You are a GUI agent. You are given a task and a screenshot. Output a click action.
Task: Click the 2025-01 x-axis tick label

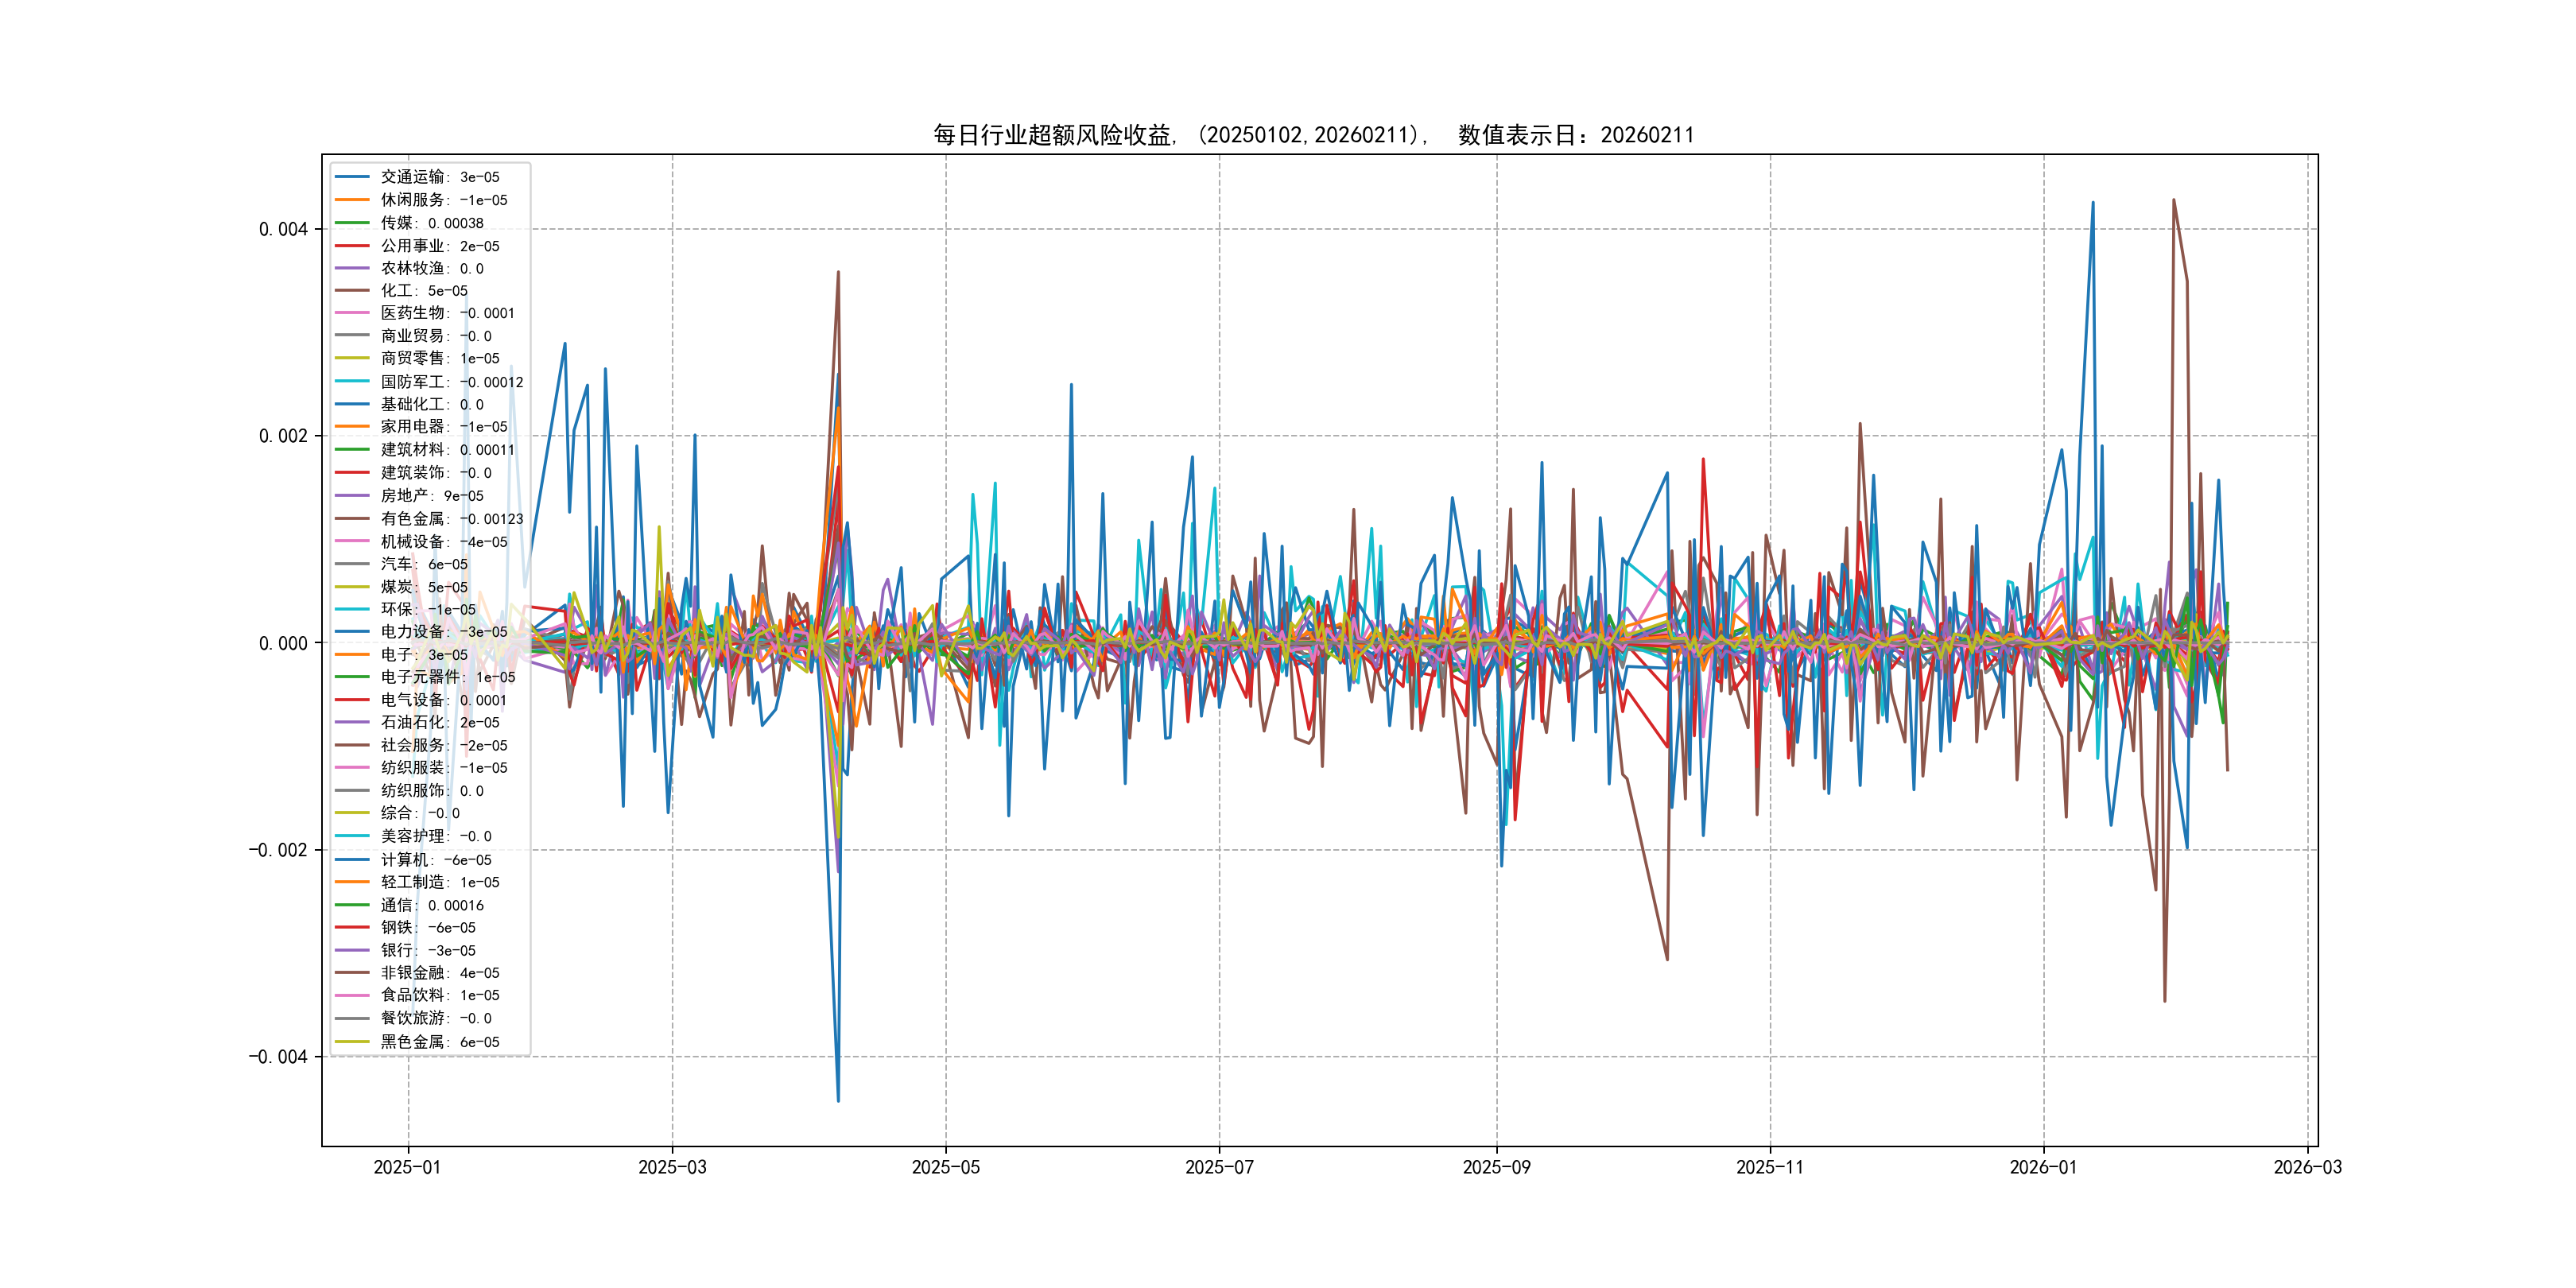click(407, 1167)
